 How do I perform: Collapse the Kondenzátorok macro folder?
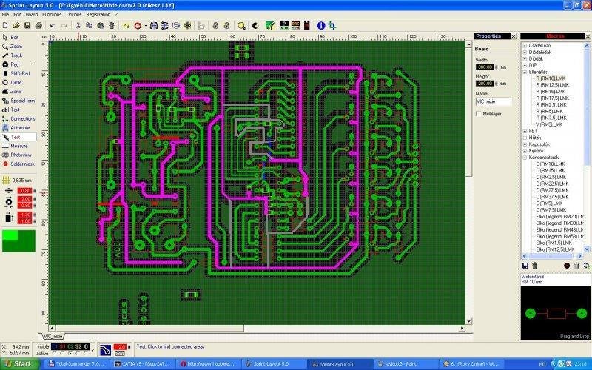pyautogui.click(x=525, y=158)
